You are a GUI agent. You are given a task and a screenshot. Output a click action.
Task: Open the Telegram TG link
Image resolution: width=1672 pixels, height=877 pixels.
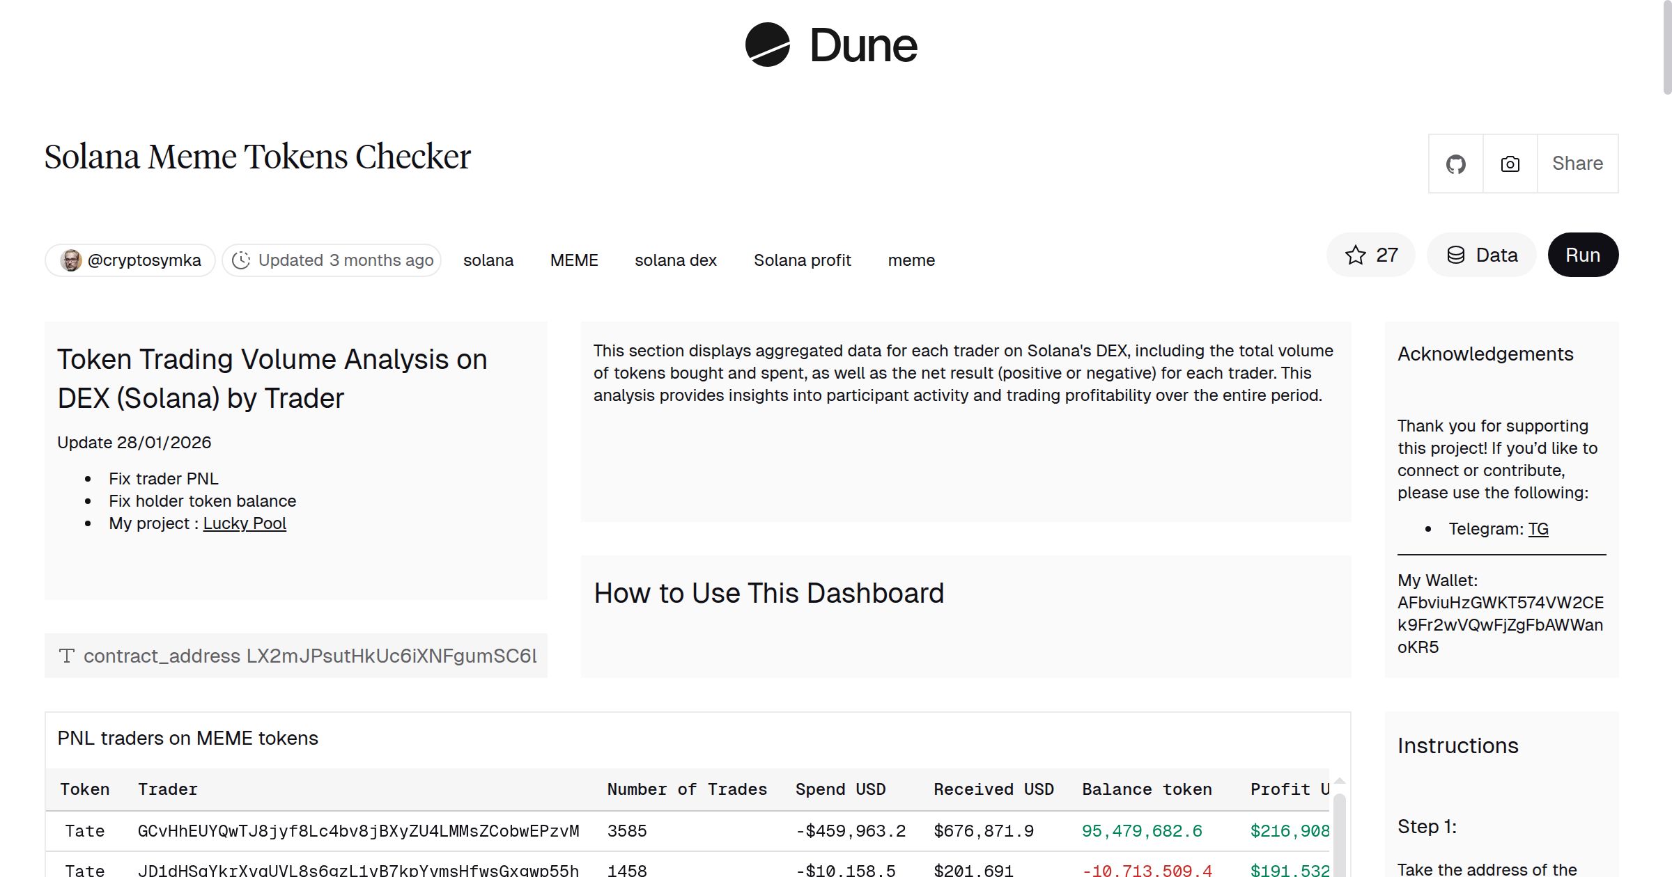(1540, 529)
